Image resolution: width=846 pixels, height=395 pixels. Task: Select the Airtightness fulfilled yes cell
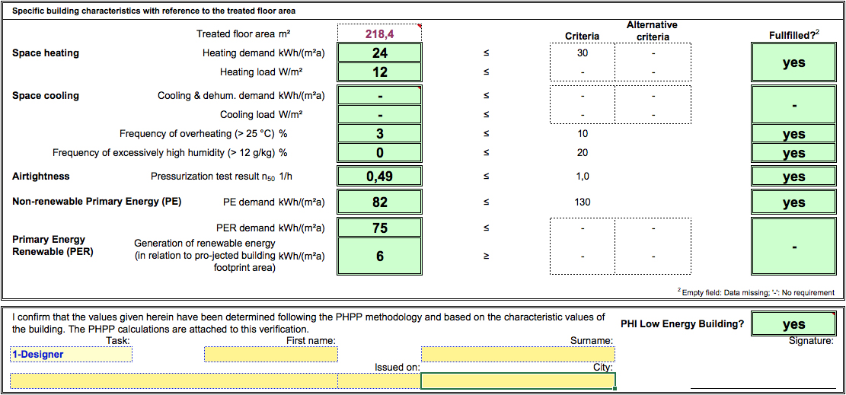tap(793, 177)
